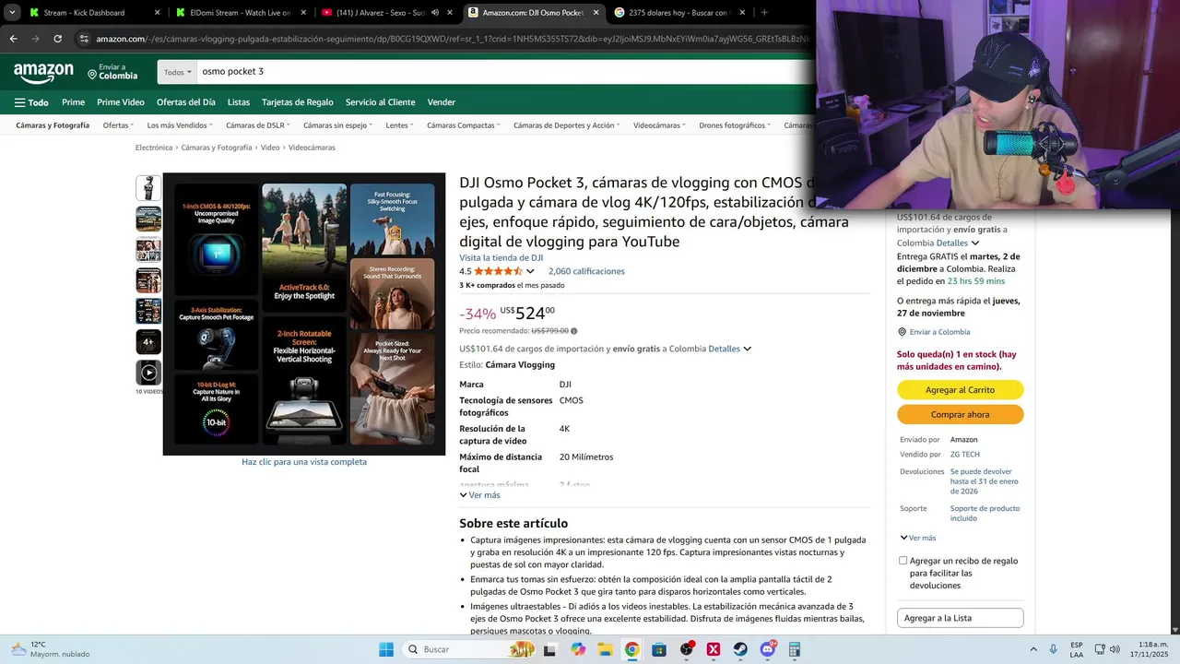Open OBS Studio from the taskbar
1180x664 pixels.
pyautogui.click(x=687, y=649)
